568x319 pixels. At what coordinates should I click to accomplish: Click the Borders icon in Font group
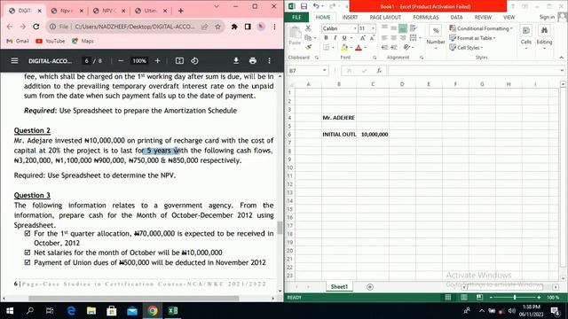tap(326, 47)
